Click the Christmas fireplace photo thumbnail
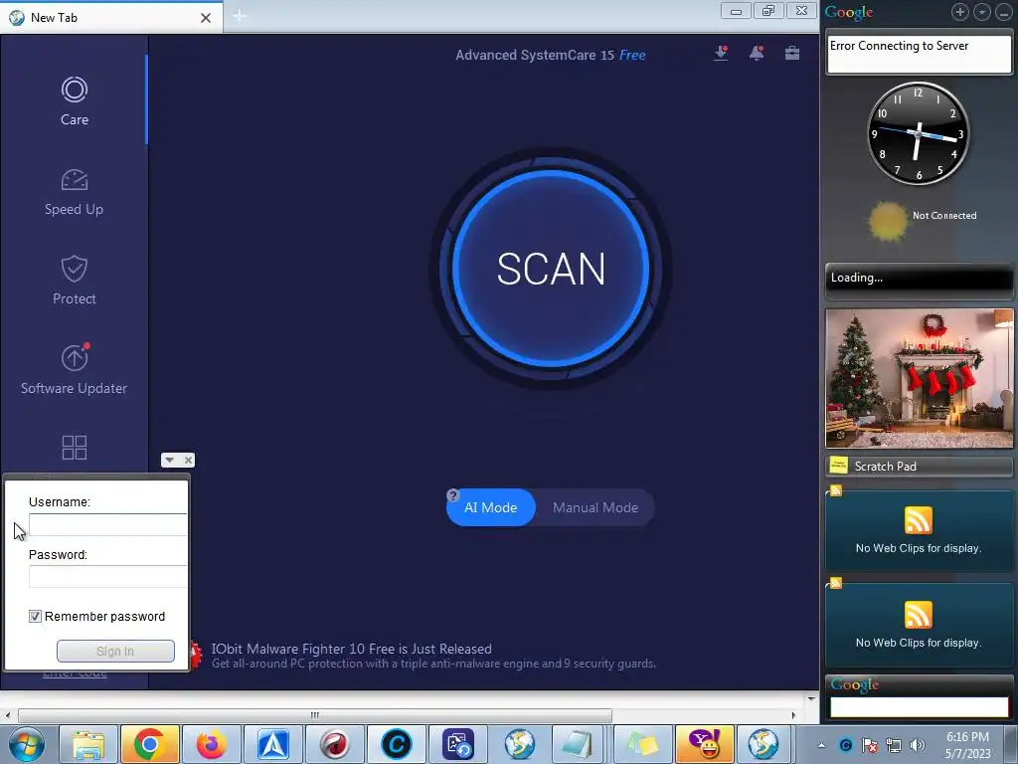 [919, 378]
